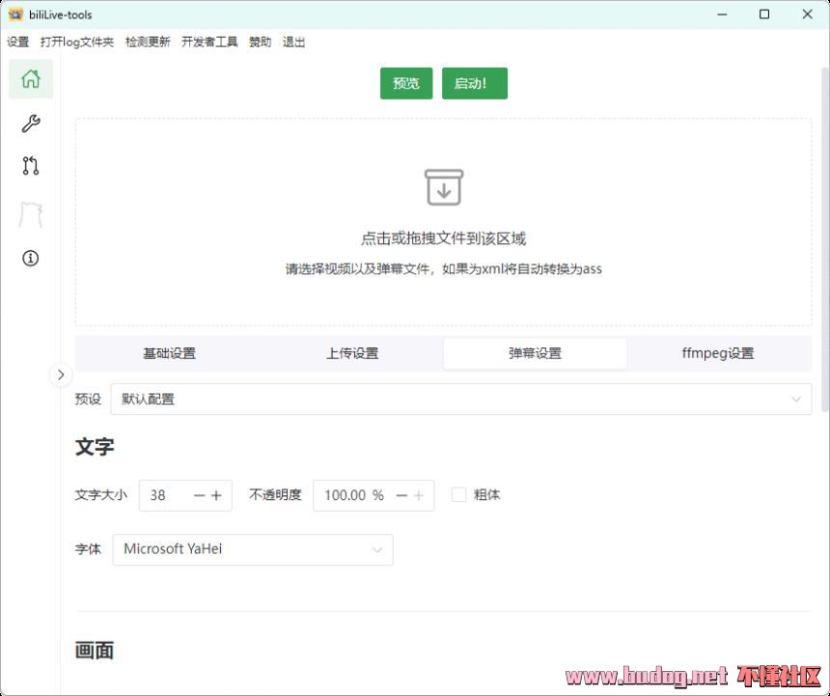Increase font size with plus icon

(x=216, y=495)
